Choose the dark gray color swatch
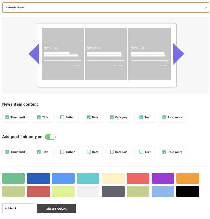Screen dimensions: 210x219 [113, 192]
